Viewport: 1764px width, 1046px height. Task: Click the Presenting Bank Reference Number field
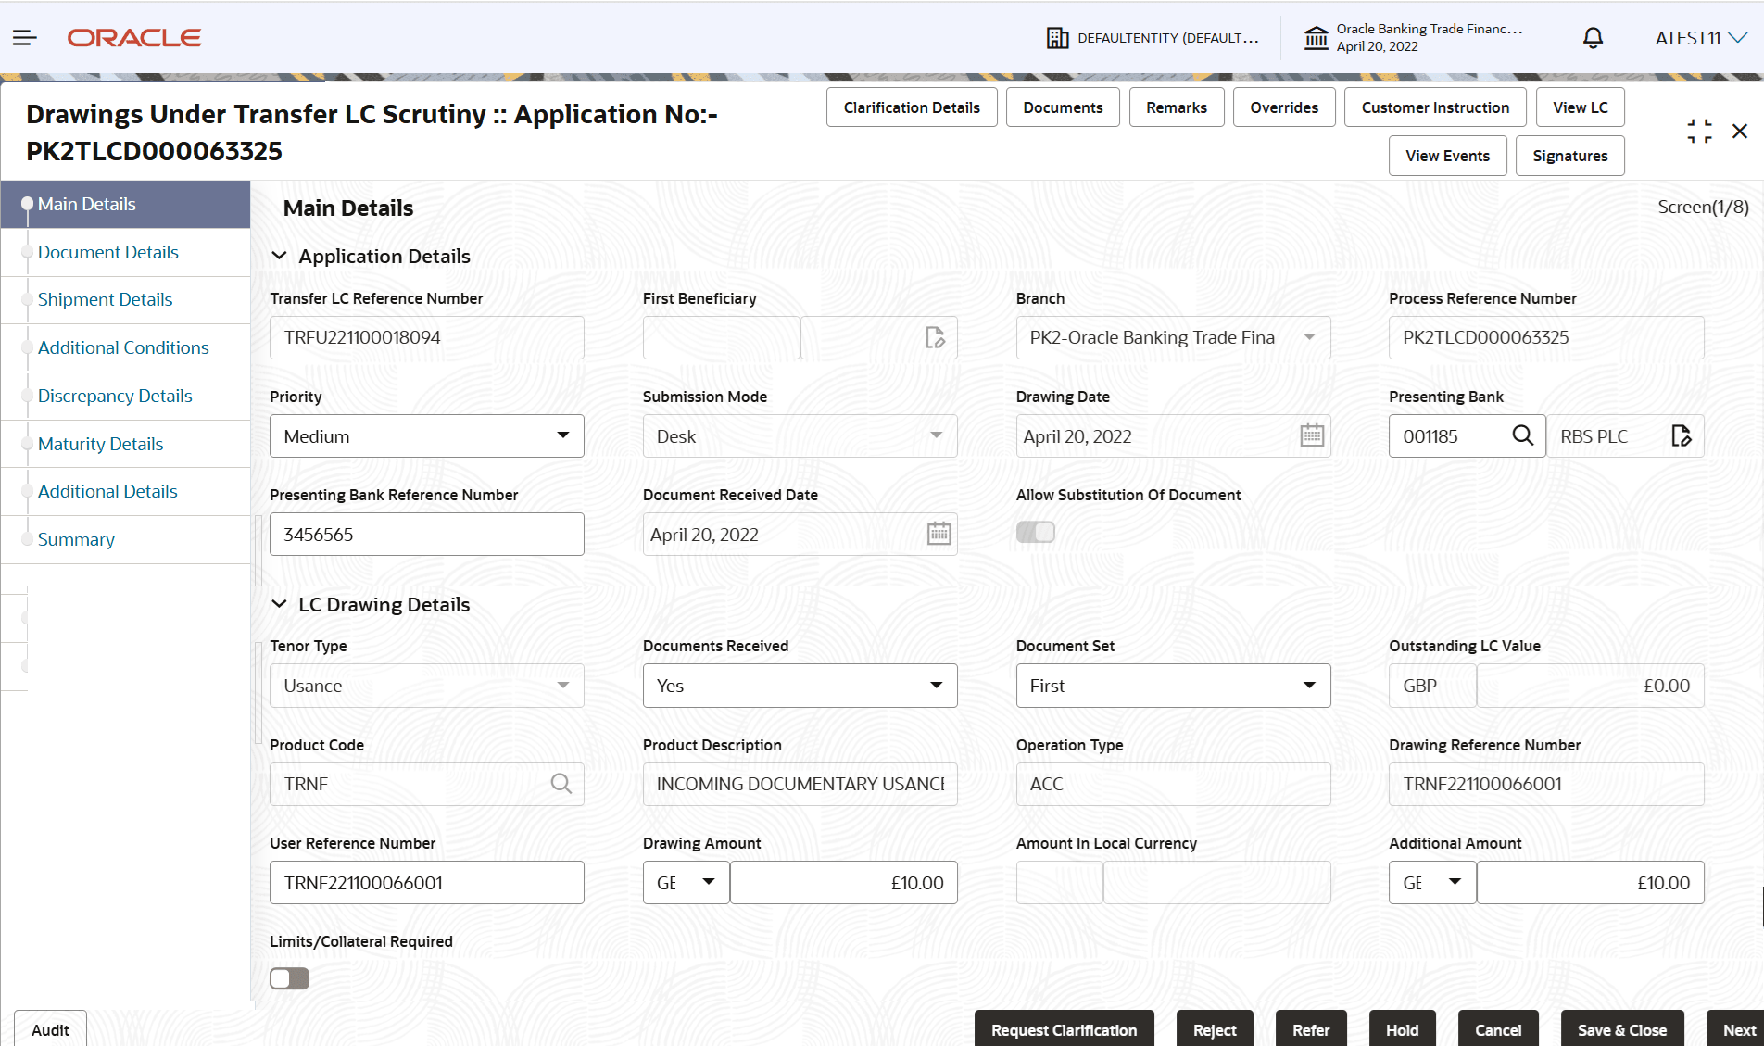(x=426, y=534)
